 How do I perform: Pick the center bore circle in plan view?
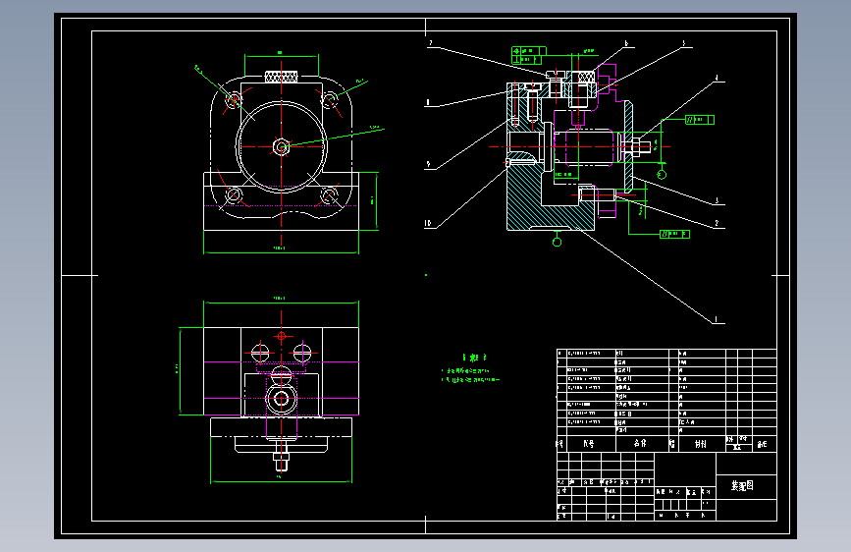coord(281,400)
